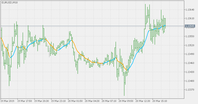Viewport: 198px width, 104px height.
Task: Click the 1.13400 price axis label
Action: pos(190,81)
